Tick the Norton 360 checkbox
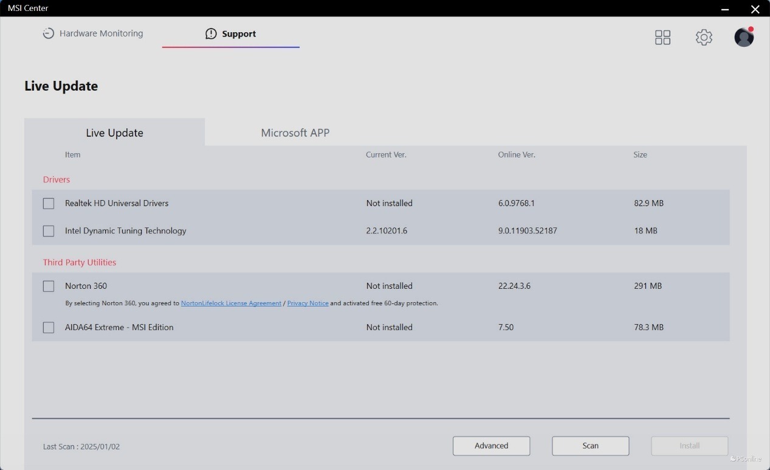The width and height of the screenshot is (770, 470). pos(49,286)
